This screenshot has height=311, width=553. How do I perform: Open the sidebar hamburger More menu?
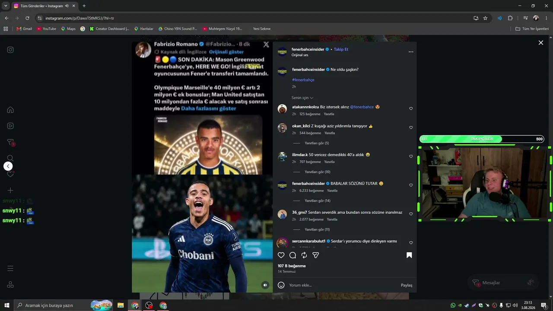(x=10, y=269)
